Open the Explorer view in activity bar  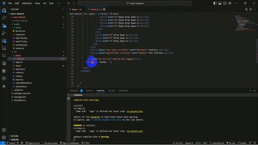[4, 10]
